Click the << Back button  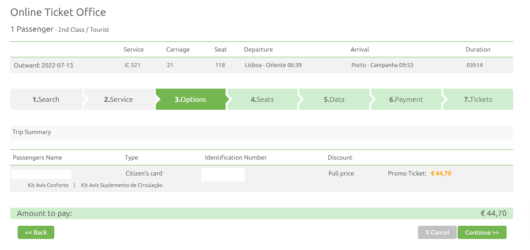pyautogui.click(x=36, y=232)
